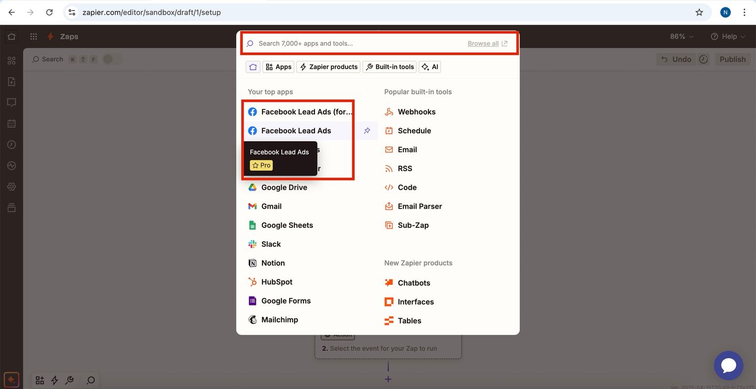756x389 pixels.
Task: Click the lightning bolt icon in bottom toolbar
Action: point(55,381)
